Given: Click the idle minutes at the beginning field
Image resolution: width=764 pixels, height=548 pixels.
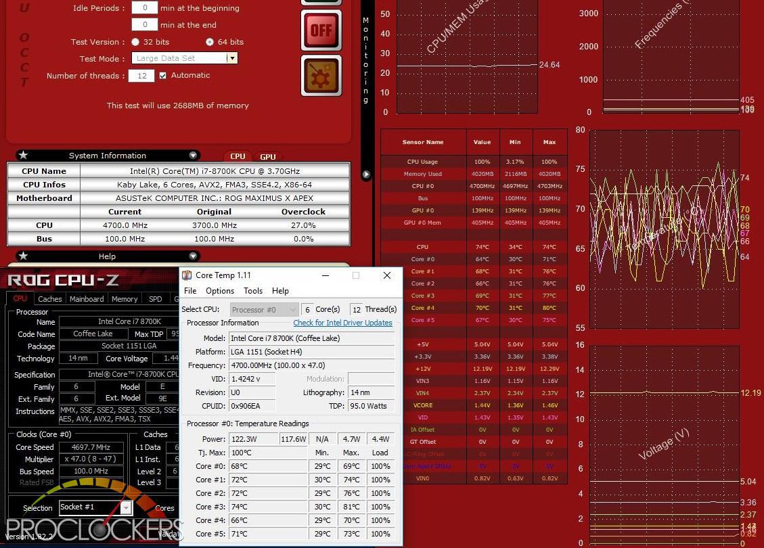Looking at the screenshot, I should [145, 8].
